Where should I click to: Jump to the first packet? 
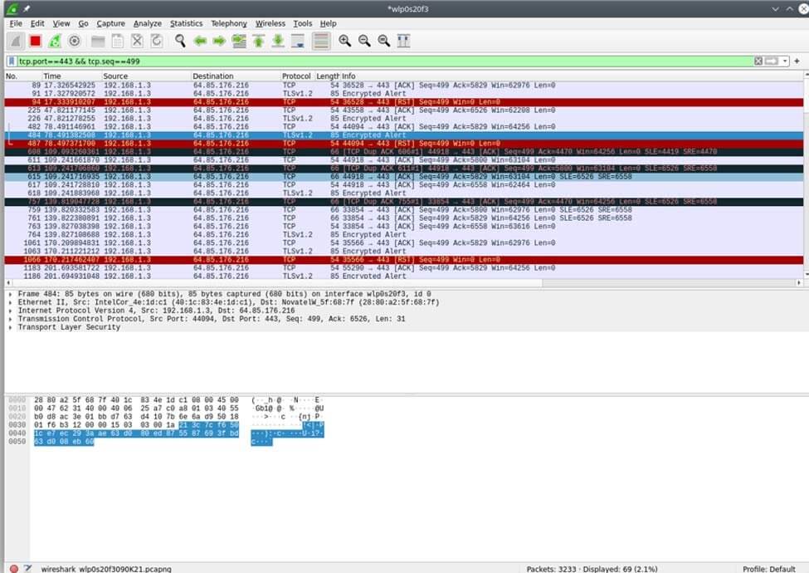pos(259,42)
